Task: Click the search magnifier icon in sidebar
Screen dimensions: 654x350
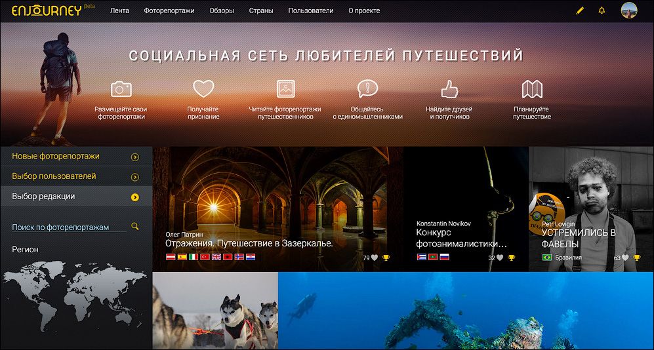Action: 134,226
